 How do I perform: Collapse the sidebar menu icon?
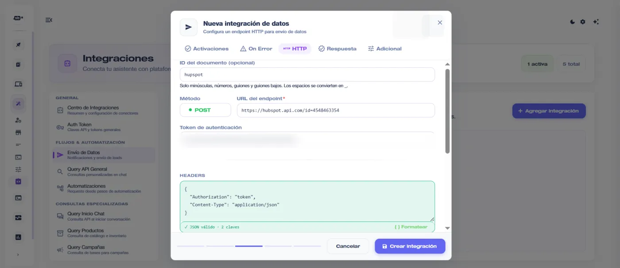(x=49, y=20)
